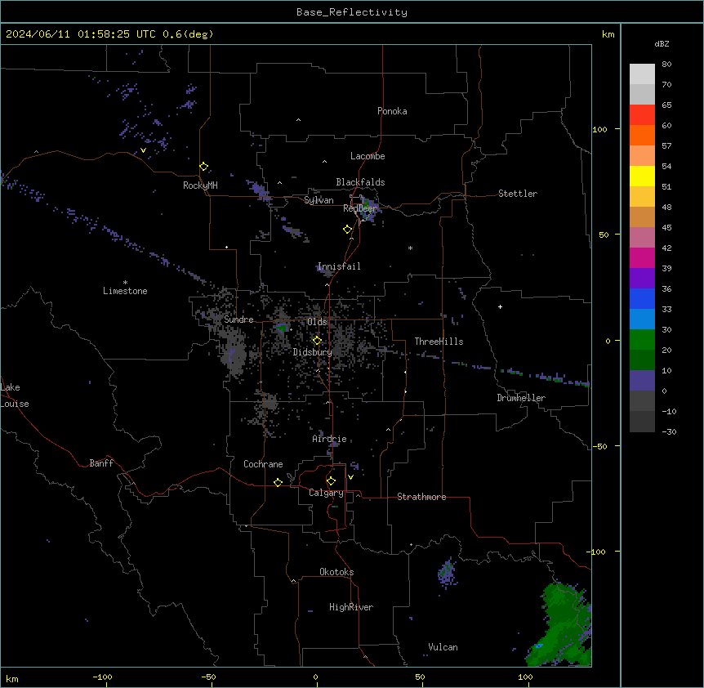Select the purple 39 dBZ swatch
This screenshot has width=704, height=688.
642,278
